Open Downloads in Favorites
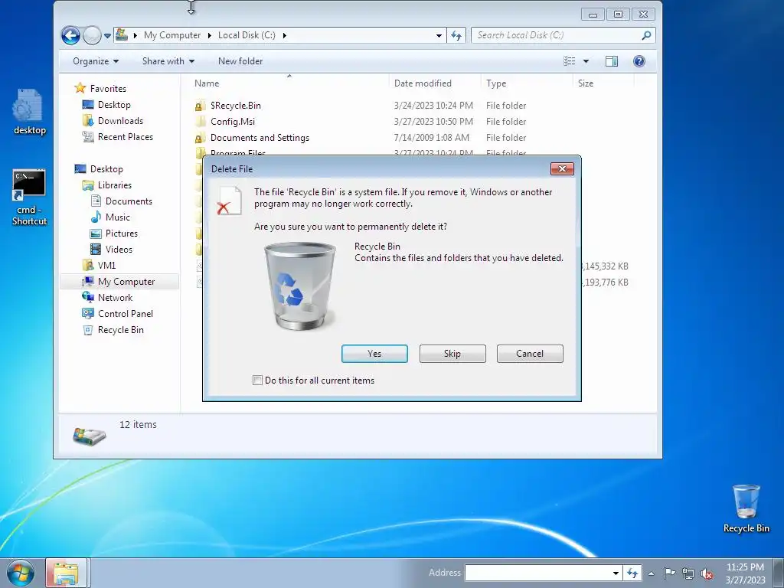The image size is (784, 588). coord(120,120)
